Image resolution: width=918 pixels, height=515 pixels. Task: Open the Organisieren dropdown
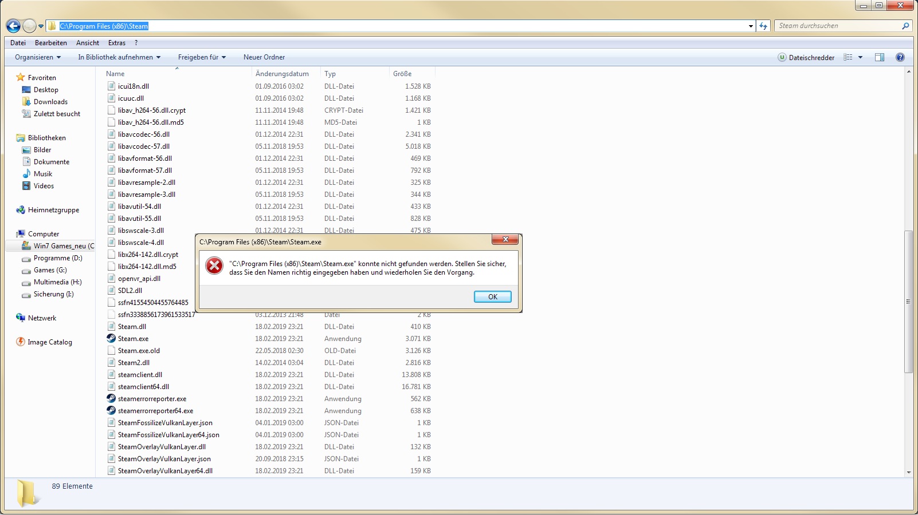pyautogui.click(x=38, y=57)
